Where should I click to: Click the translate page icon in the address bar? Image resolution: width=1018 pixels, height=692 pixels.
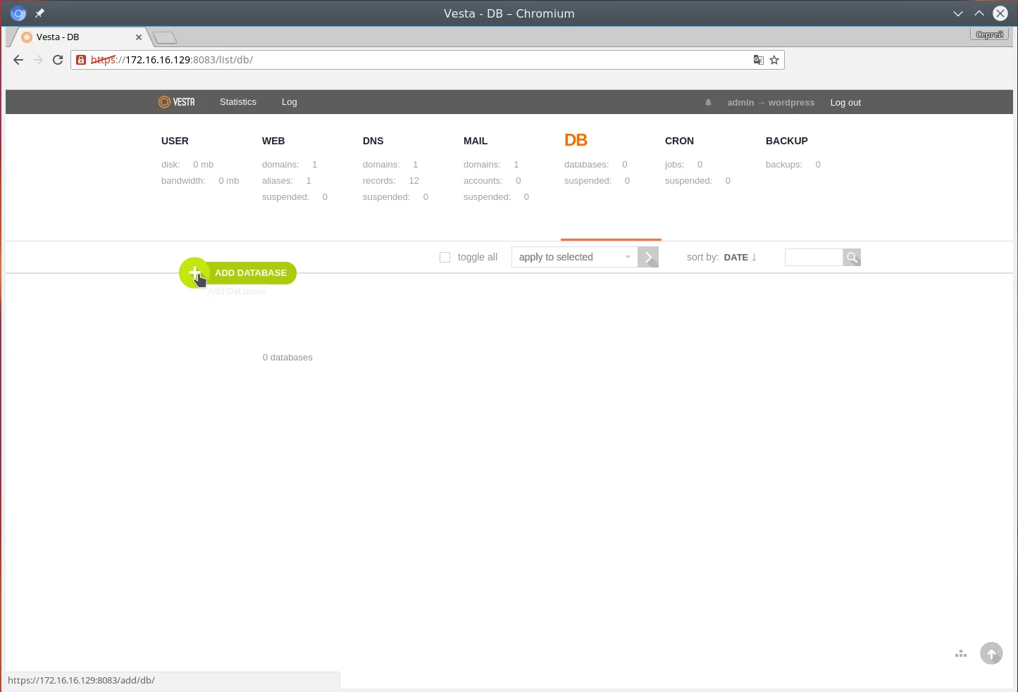pyautogui.click(x=759, y=60)
